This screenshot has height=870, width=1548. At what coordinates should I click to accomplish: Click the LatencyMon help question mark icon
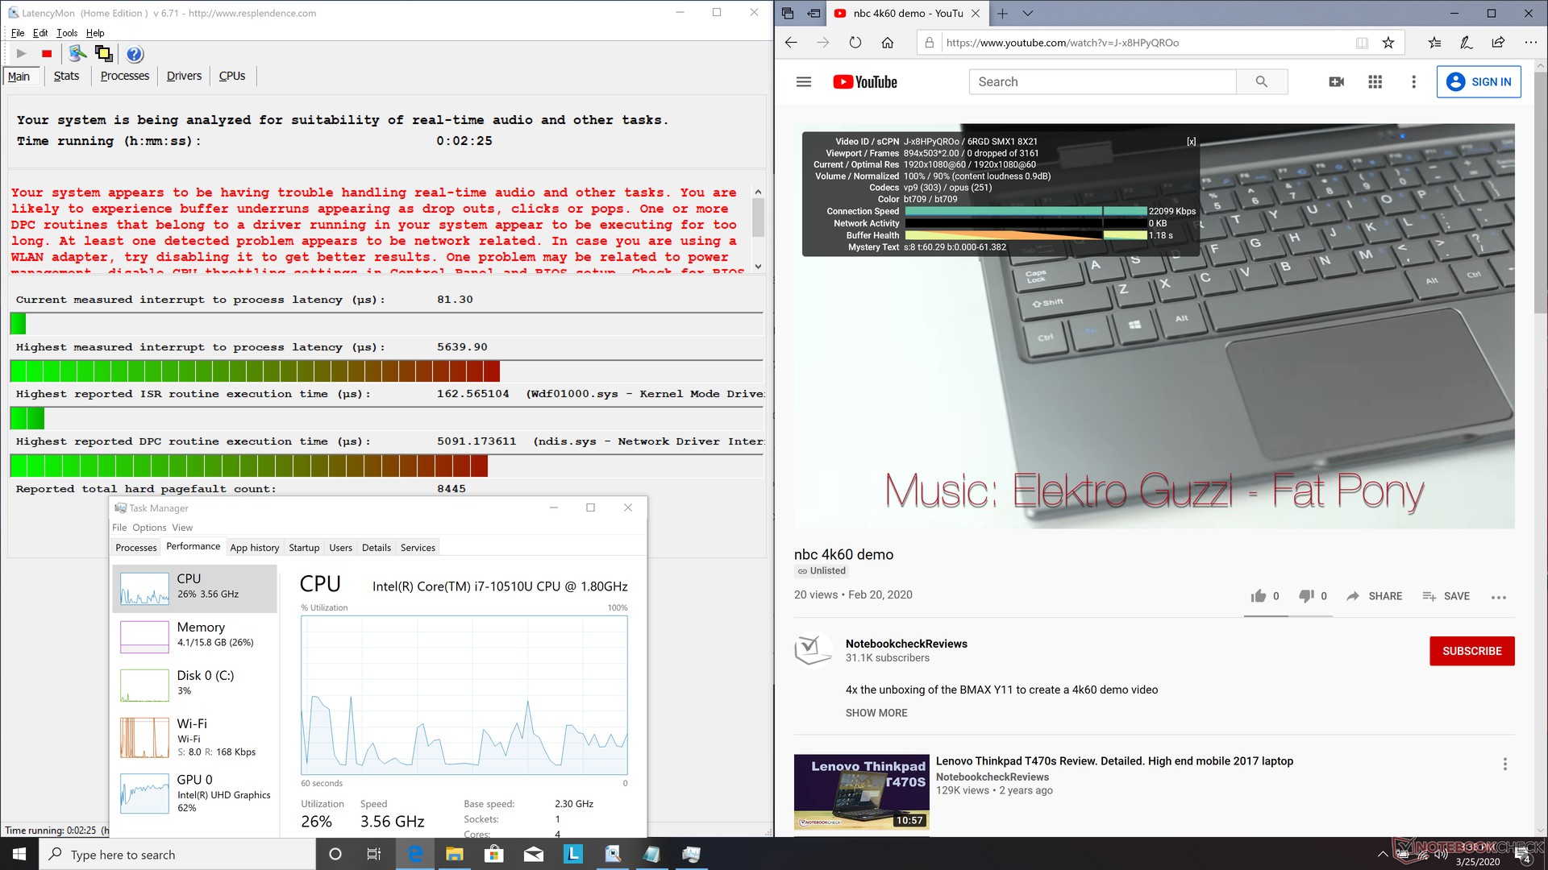click(135, 54)
